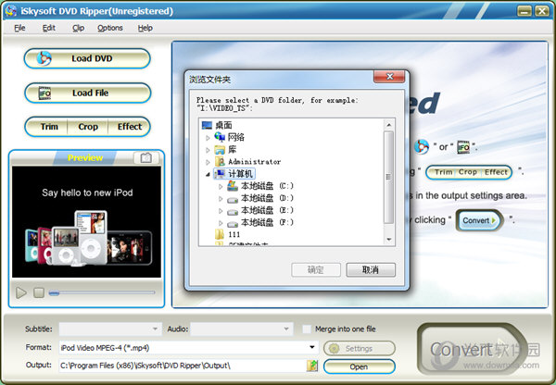This screenshot has height=385, width=556.
Task: Click the output folder browse icon
Action: click(312, 366)
